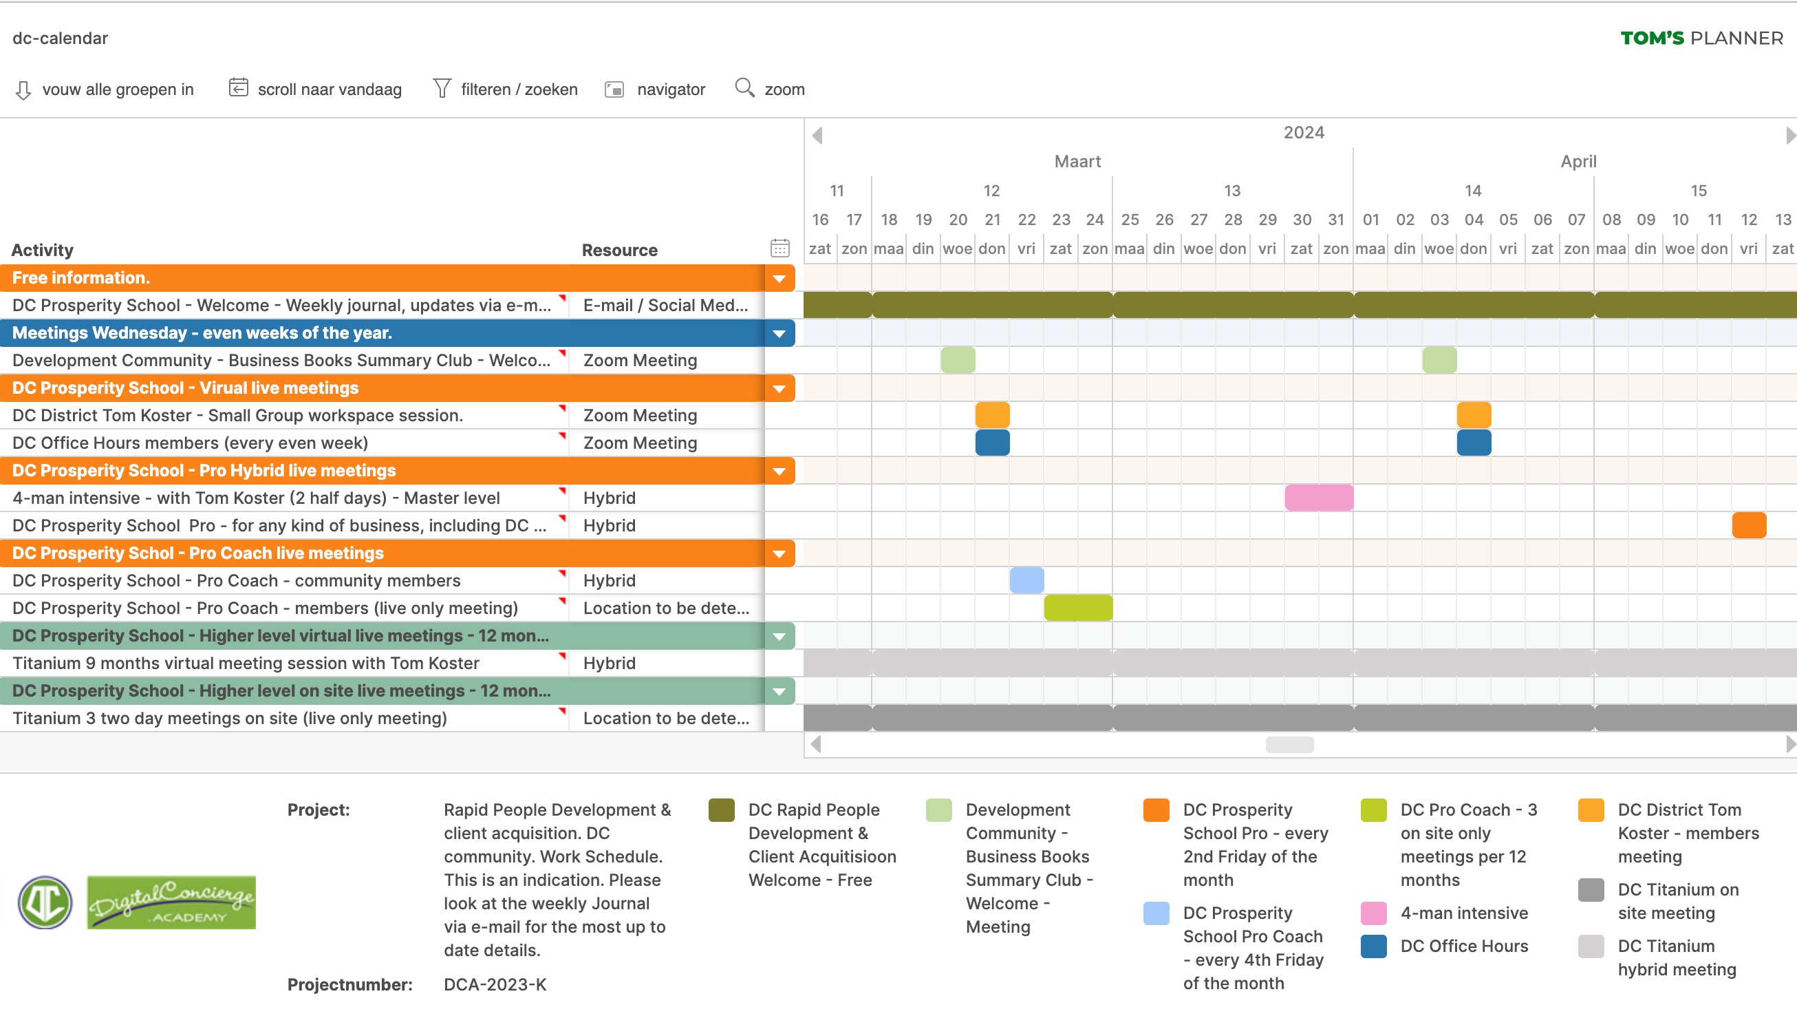Select DC Office Hours block on 21 March
1797x1027 pixels.
992,443
